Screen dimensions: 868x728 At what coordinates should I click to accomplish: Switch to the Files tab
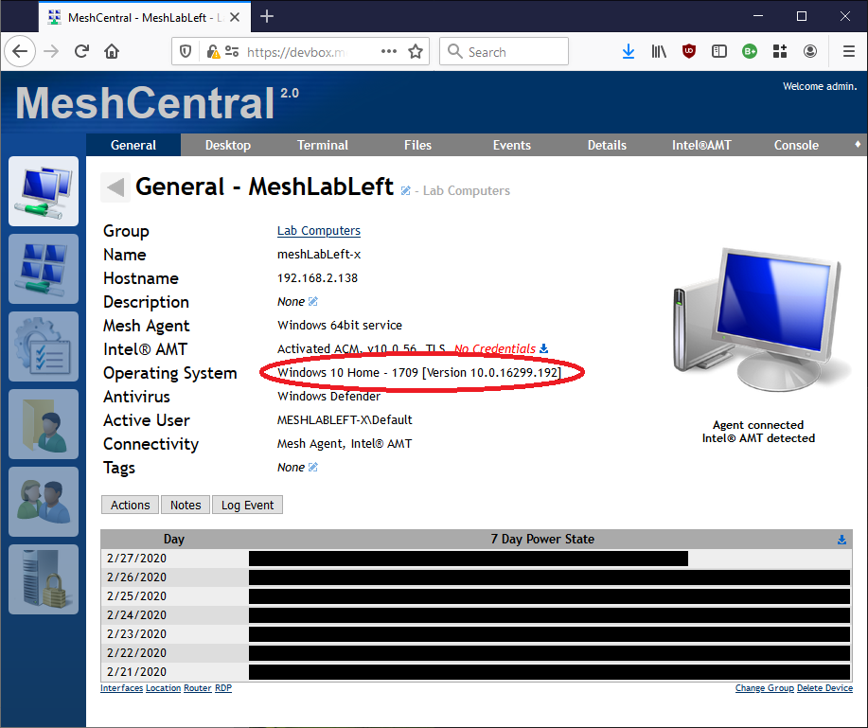(417, 145)
